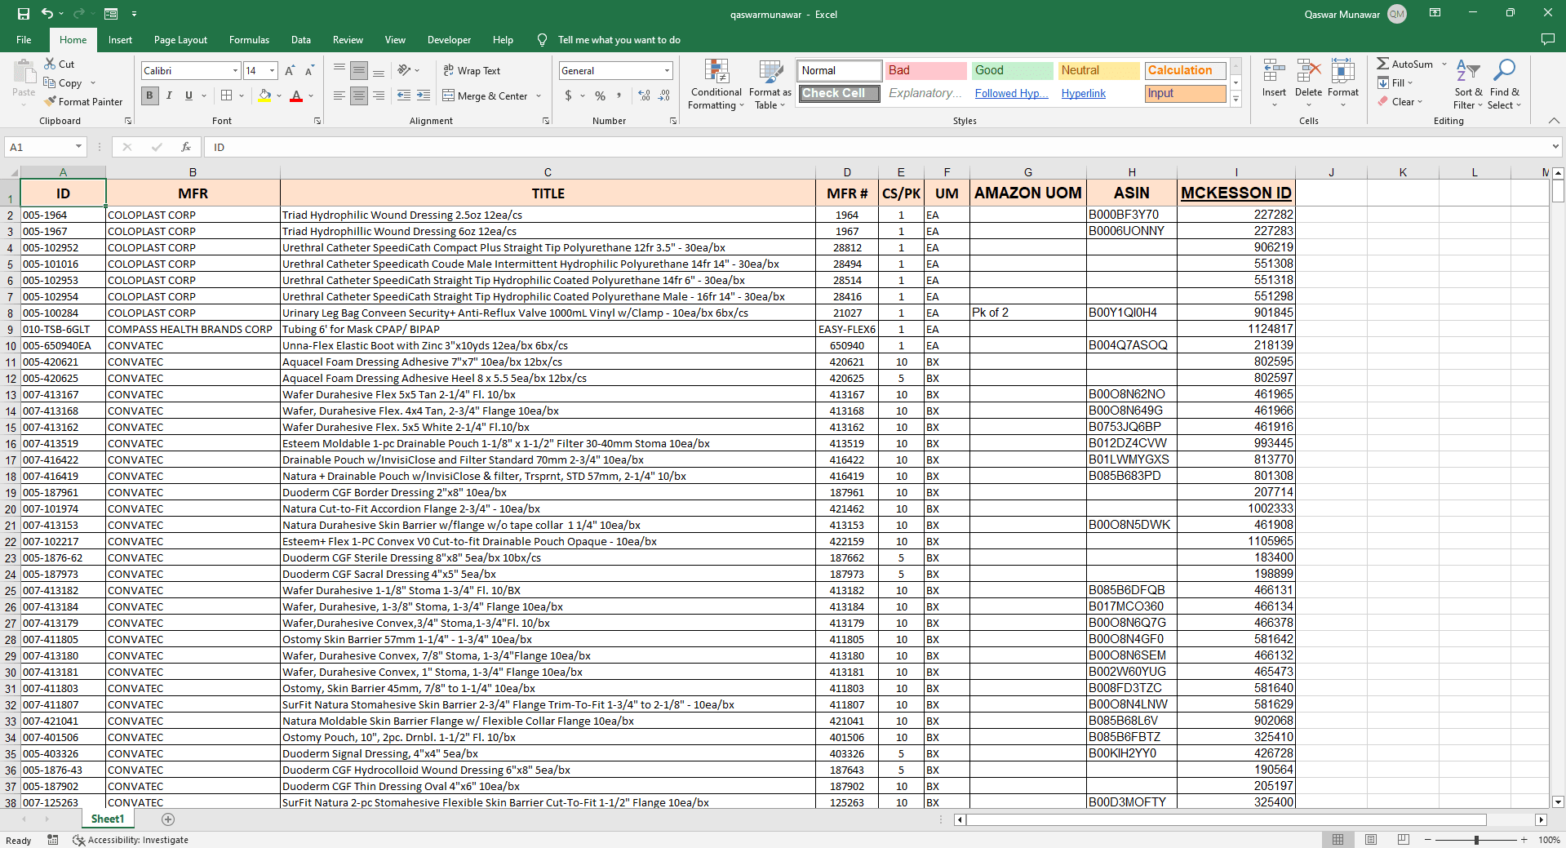This screenshot has height=848, width=1566.
Task: Apply the Good cell style
Action: coord(1013,71)
